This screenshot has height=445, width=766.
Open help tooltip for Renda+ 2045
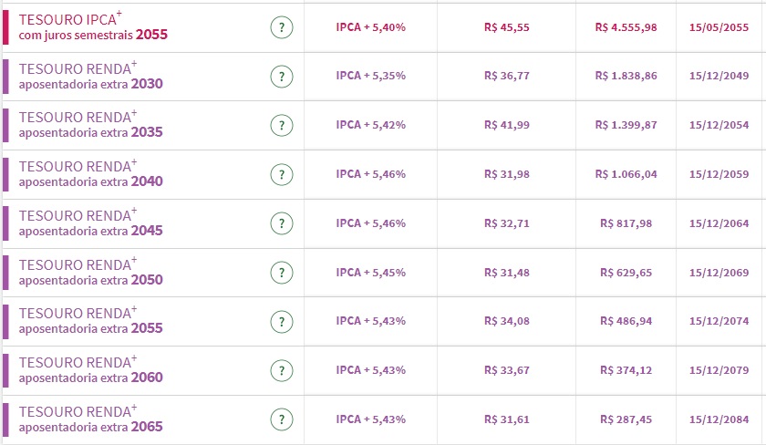(x=282, y=223)
